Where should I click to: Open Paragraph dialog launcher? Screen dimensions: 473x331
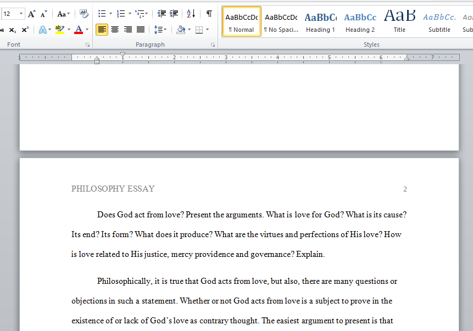tap(213, 45)
